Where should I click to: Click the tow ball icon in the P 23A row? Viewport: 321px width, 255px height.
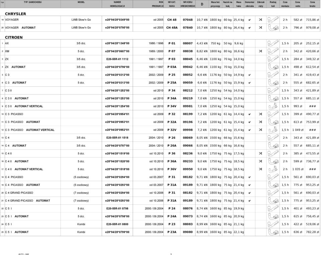pyautogui.click(x=273, y=232)
